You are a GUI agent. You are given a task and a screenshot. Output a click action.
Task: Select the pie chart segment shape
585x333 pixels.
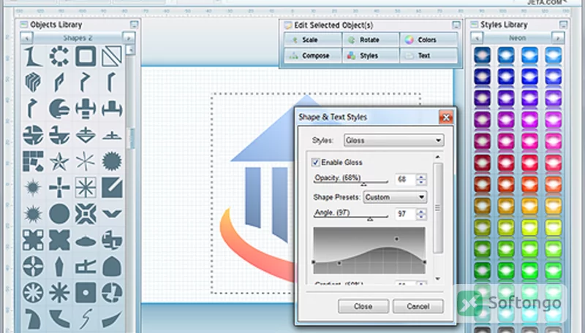59,109
